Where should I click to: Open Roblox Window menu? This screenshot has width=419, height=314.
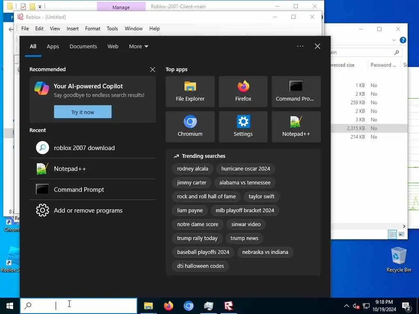(134, 29)
